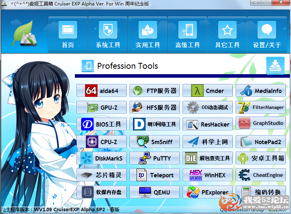Minimize the 盘姬工具箱 window
The image size is (291, 214).
[x=256, y=3]
